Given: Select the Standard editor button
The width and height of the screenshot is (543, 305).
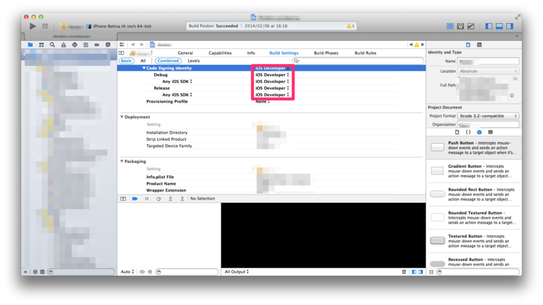Looking at the screenshot, I should pyautogui.click(x=450, y=26).
